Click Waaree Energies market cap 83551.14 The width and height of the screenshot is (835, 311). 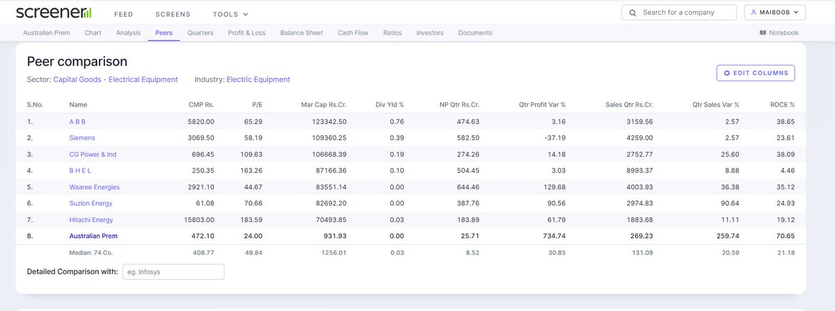pyautogui.click(x=331, y=187)
